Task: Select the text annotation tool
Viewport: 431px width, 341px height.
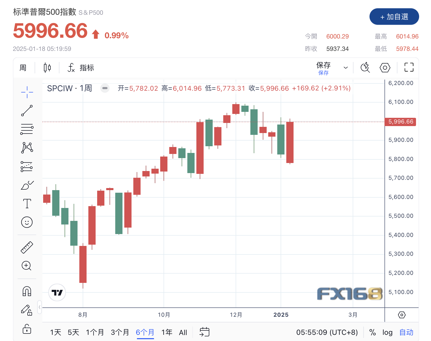Action: coord(27,204)
